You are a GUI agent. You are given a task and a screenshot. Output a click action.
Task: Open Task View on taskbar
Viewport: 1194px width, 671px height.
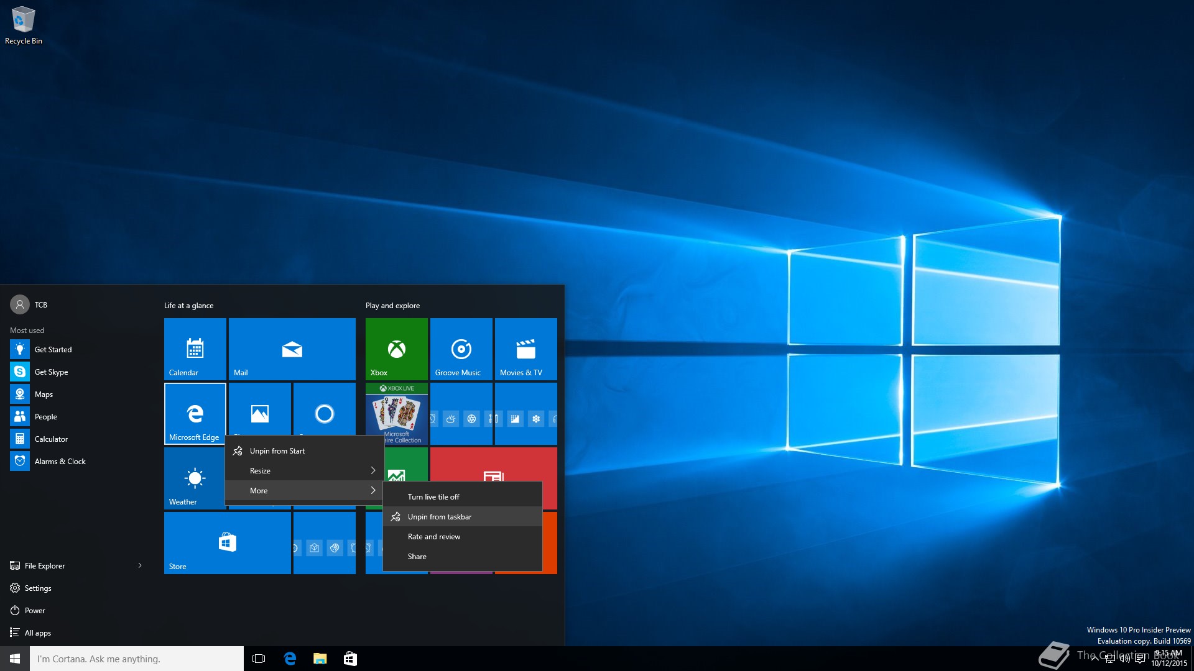click(x=259, y=659)
